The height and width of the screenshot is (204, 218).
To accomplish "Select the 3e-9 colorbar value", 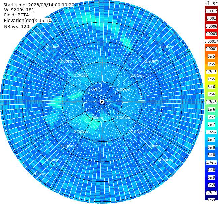I will pos(211,185).
